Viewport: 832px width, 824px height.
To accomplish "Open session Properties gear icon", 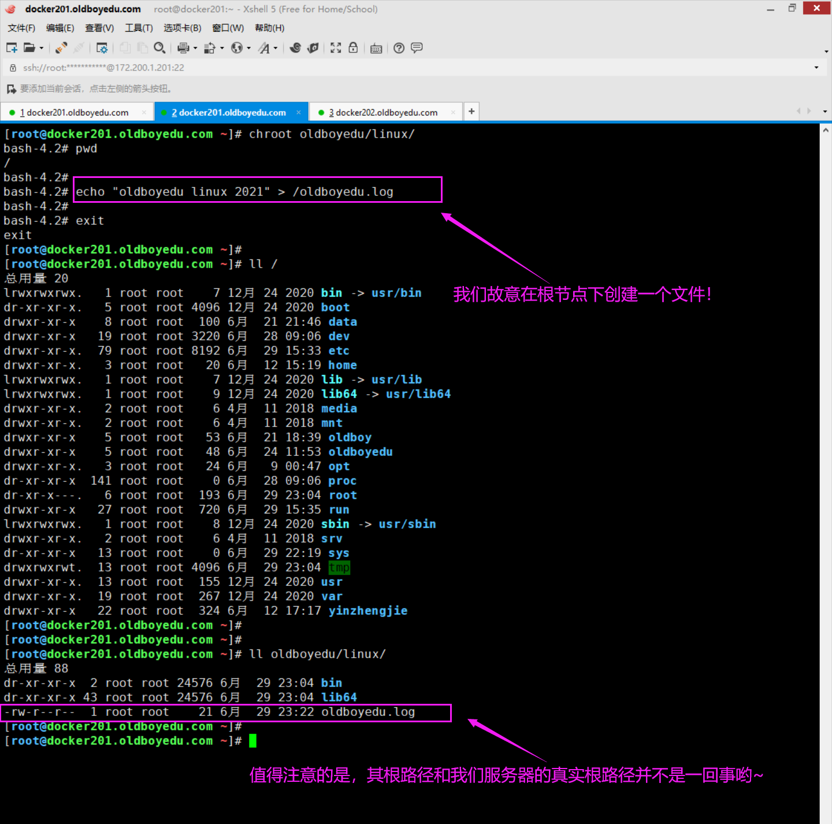I will tap(102, 48).
